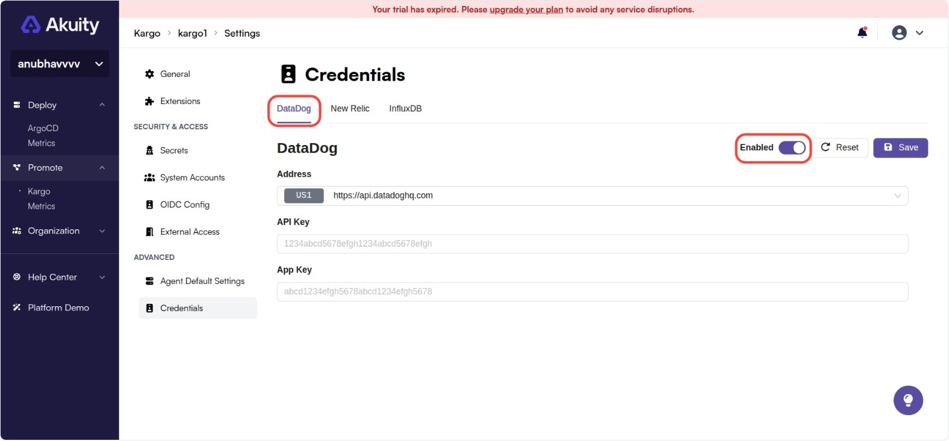Open the Platform Demo section
Screen dimensions: 949x441
(x=58, y=307)
